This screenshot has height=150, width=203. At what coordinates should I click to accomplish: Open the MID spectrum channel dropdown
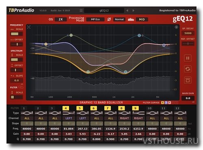pos(142,19)
